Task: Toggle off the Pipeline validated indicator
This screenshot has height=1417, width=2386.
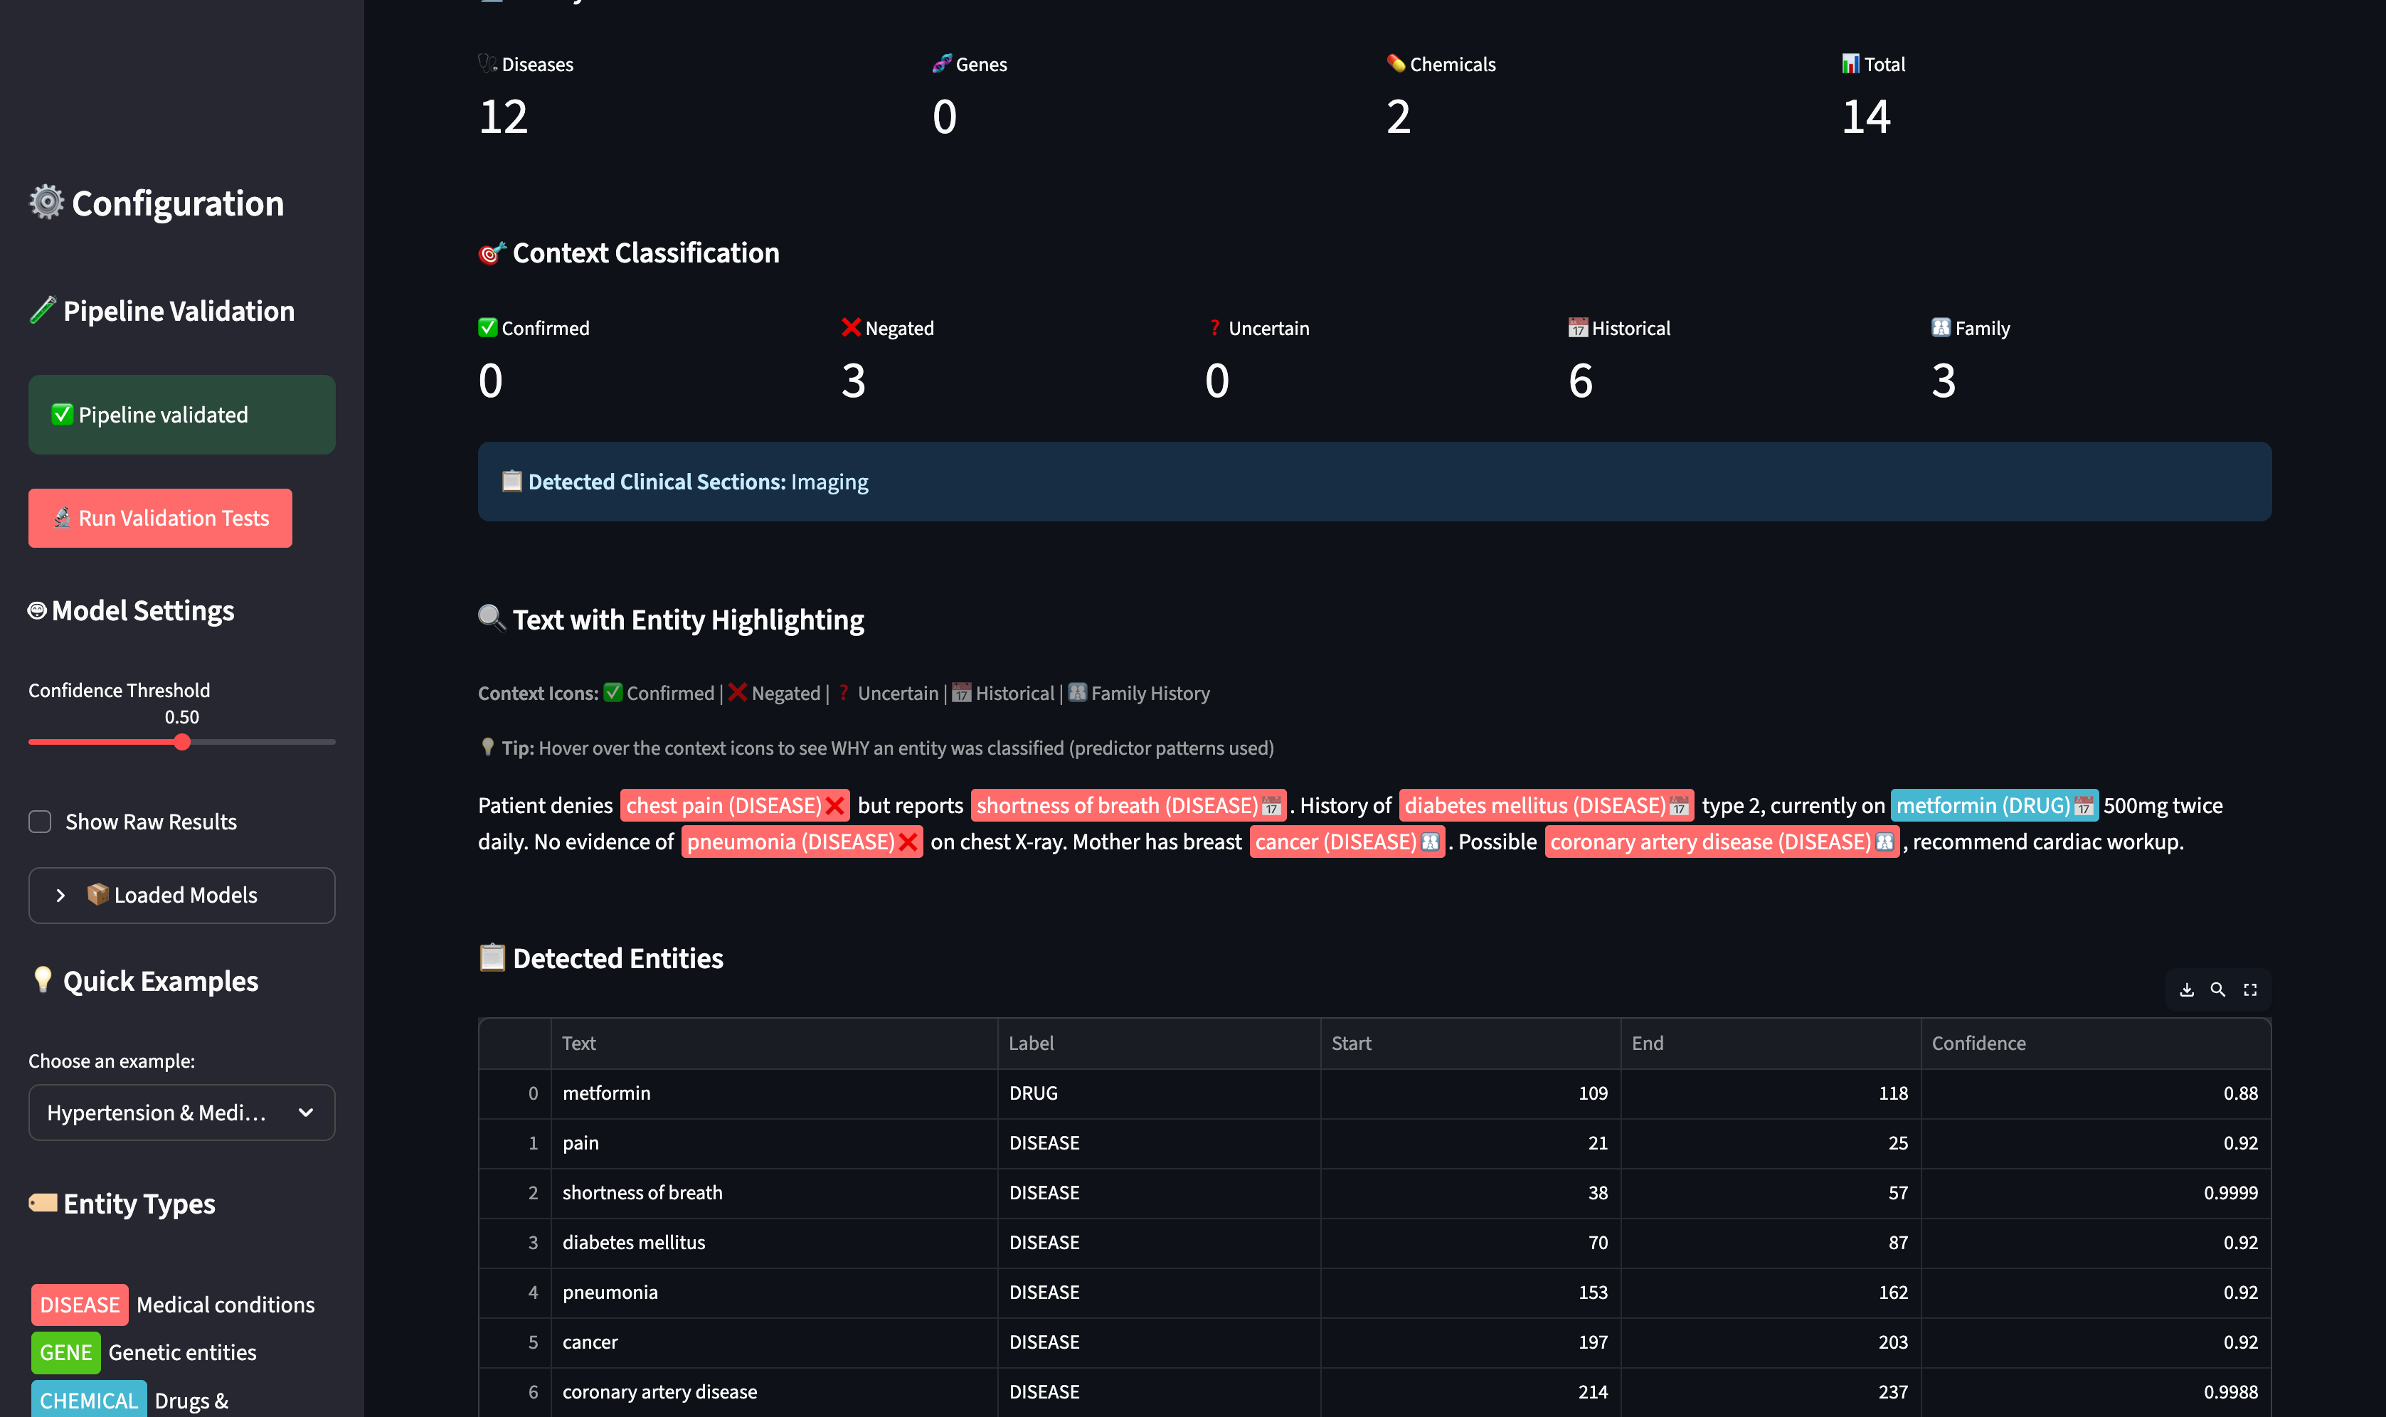Action: pos(181,415)
